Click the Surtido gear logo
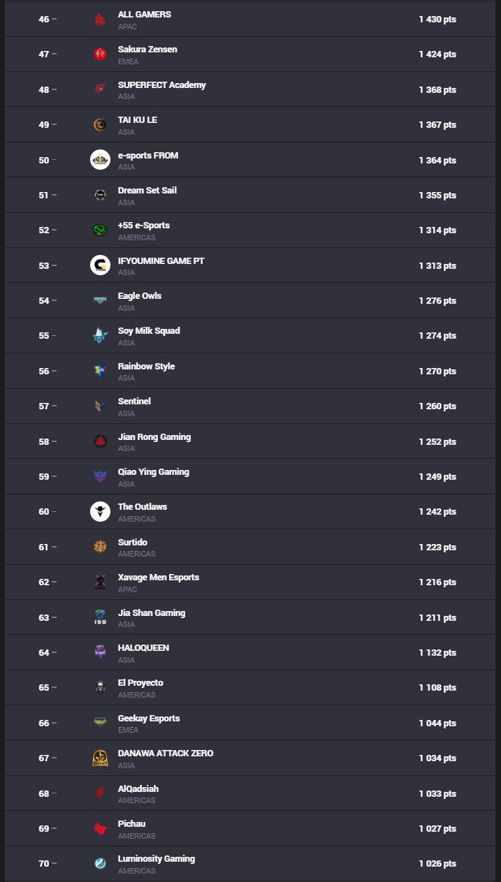This screenshot has width=501, height=882. pos(100,547)
